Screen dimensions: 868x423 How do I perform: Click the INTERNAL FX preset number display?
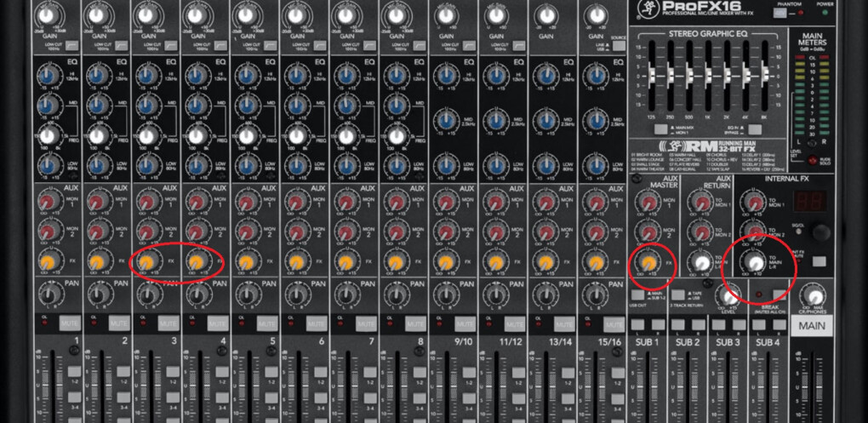point(810,202)
